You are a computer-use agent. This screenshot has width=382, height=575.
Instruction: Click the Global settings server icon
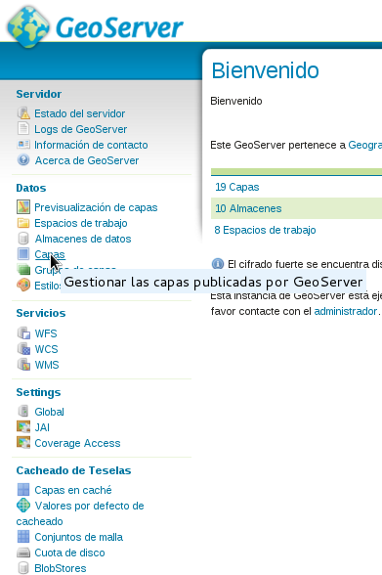point(23,411)
